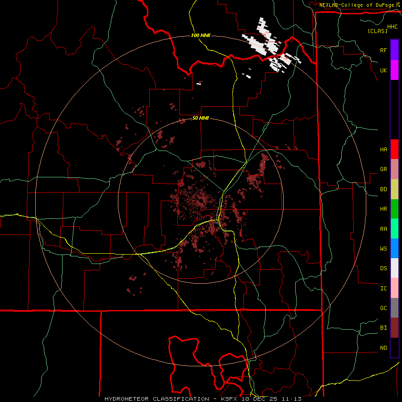This screenshot has height=402, width=402.
Task: Click the GC legend label
Action: (383, 308)
